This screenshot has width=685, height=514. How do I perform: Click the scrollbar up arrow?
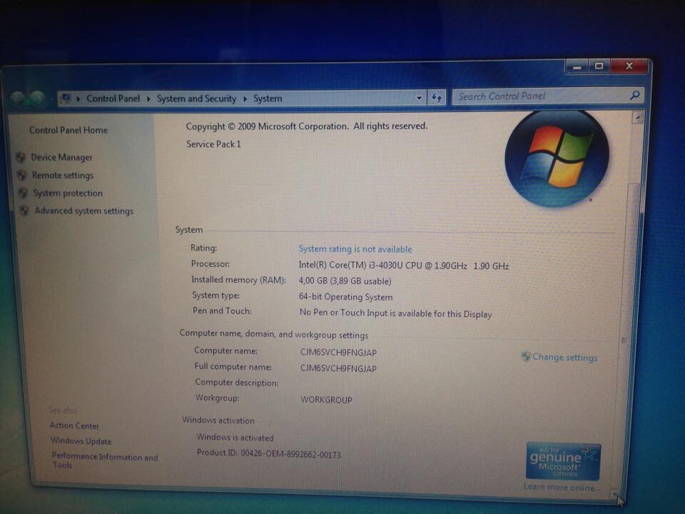click(637, 117)
